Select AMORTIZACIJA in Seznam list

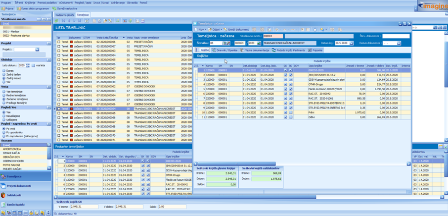[x=24, y=149]
